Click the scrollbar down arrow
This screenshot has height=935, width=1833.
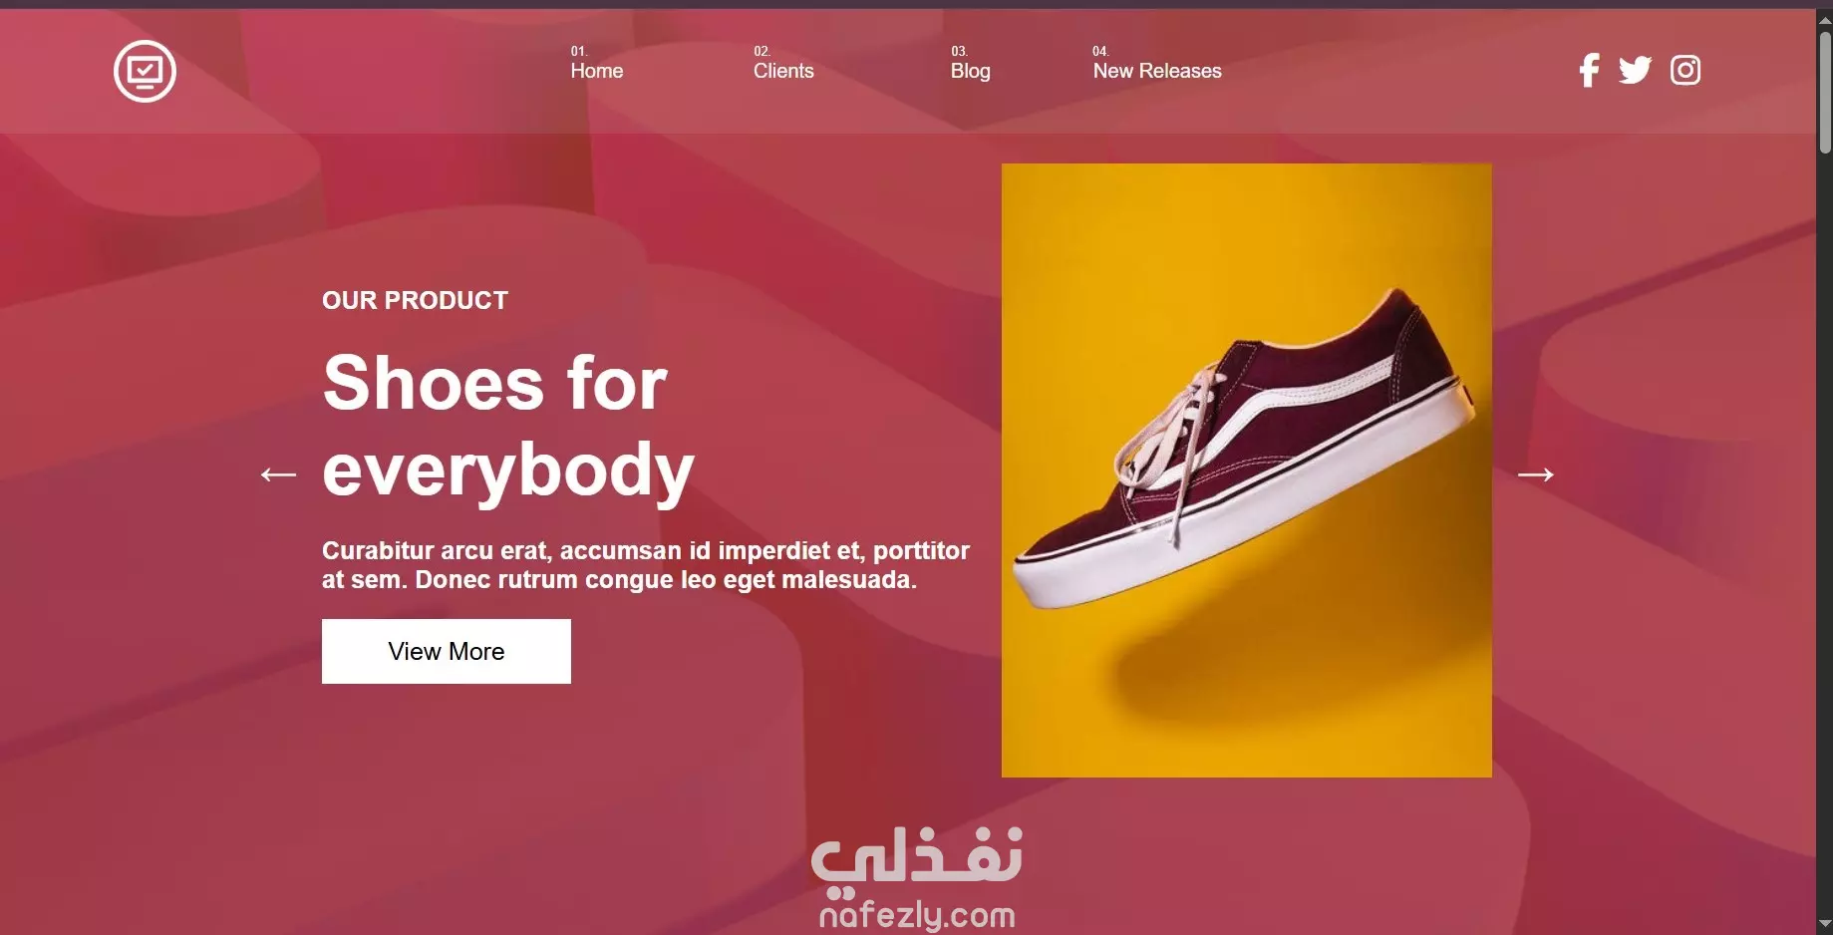tap(1824, 925)
